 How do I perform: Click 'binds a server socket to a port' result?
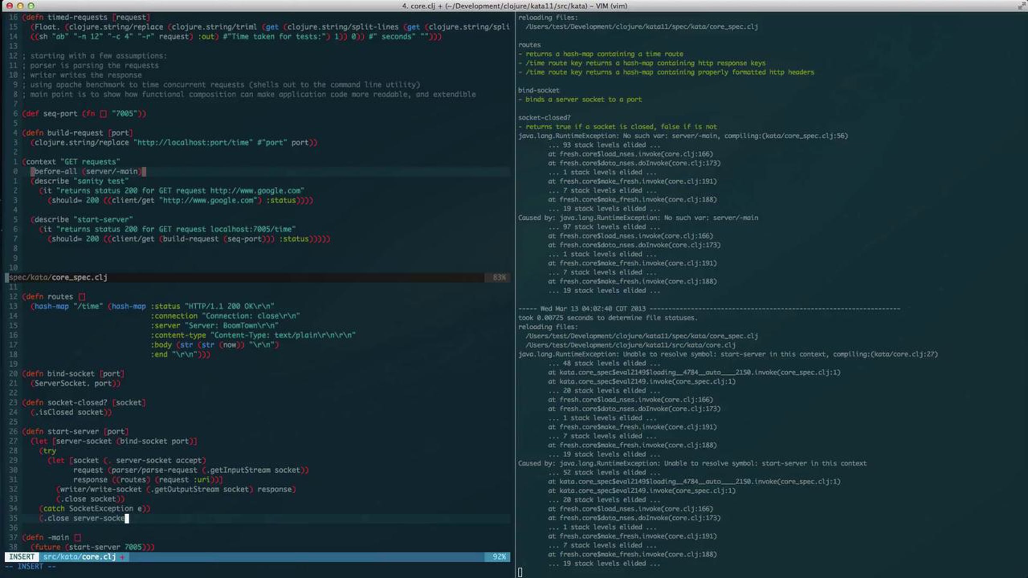583,99
